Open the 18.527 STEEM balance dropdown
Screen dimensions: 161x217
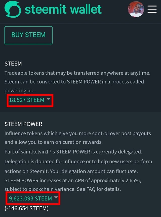point(27,100)
